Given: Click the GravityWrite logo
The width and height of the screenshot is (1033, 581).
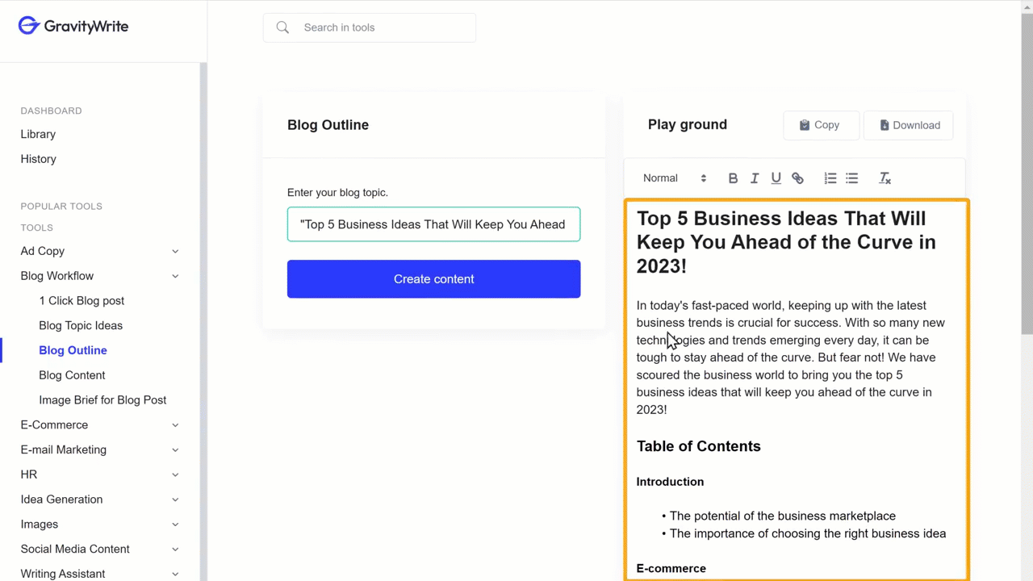Looking at the screenshot, I should (x=73, y=27).
